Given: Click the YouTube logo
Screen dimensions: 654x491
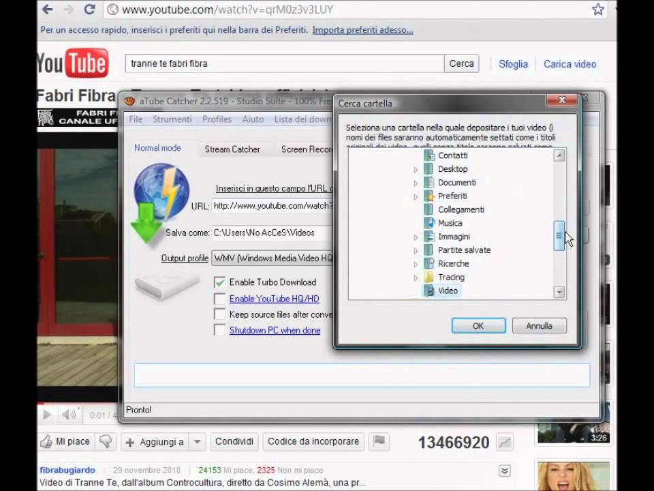Looking at the screenshot, I should point(73,63).
